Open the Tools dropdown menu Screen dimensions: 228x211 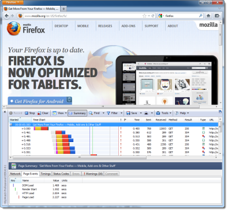(x=163, y=113)
